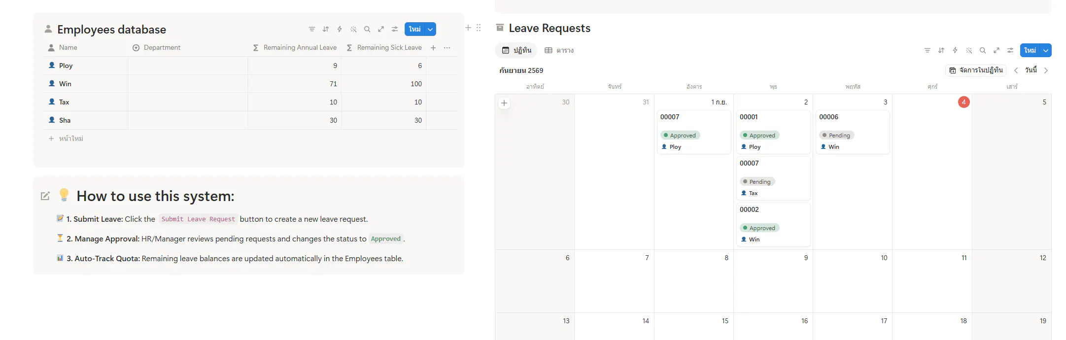Click the edit icon beside the callout
Screen dimensions: 1066x340
click(x=45, y=196)
